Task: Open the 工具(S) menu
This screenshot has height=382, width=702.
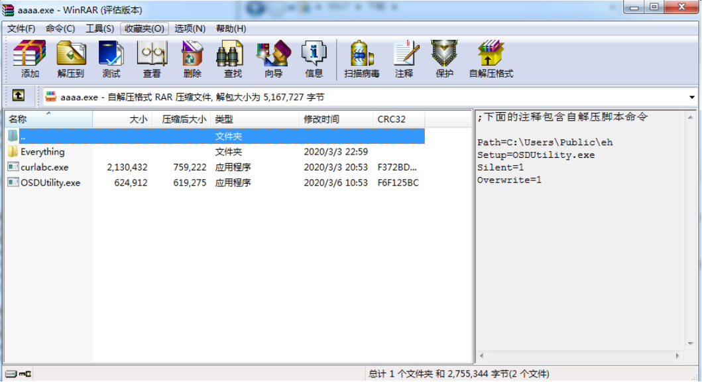Action: click(99, 29)
